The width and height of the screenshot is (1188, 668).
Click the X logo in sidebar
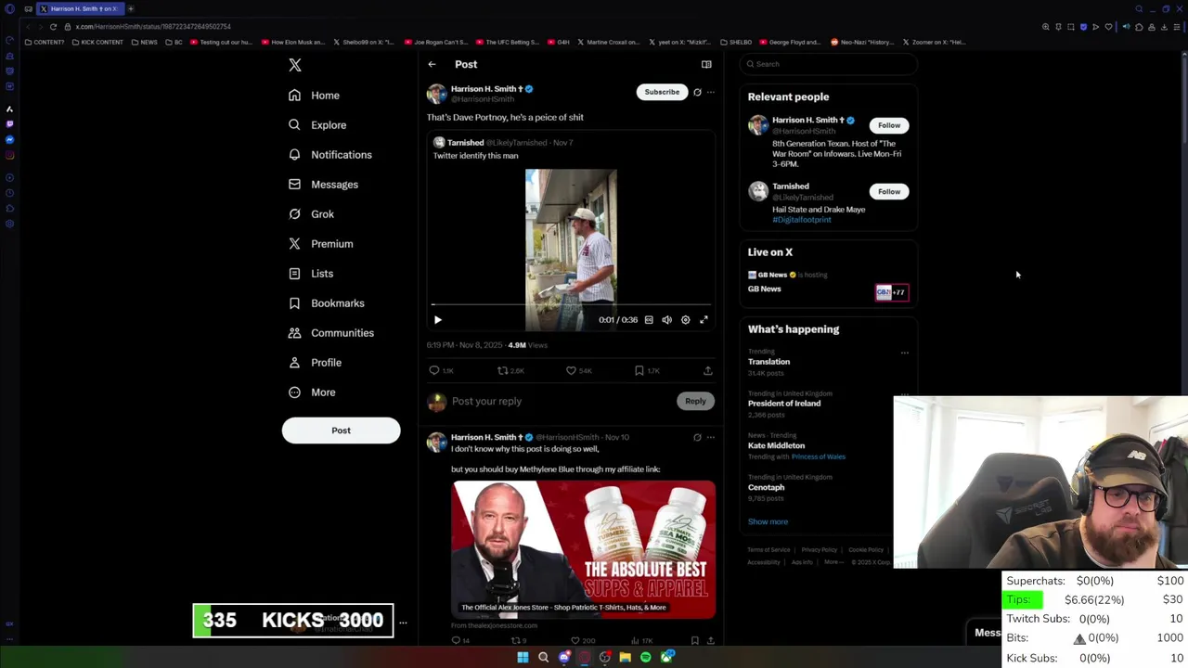[294, 65]
